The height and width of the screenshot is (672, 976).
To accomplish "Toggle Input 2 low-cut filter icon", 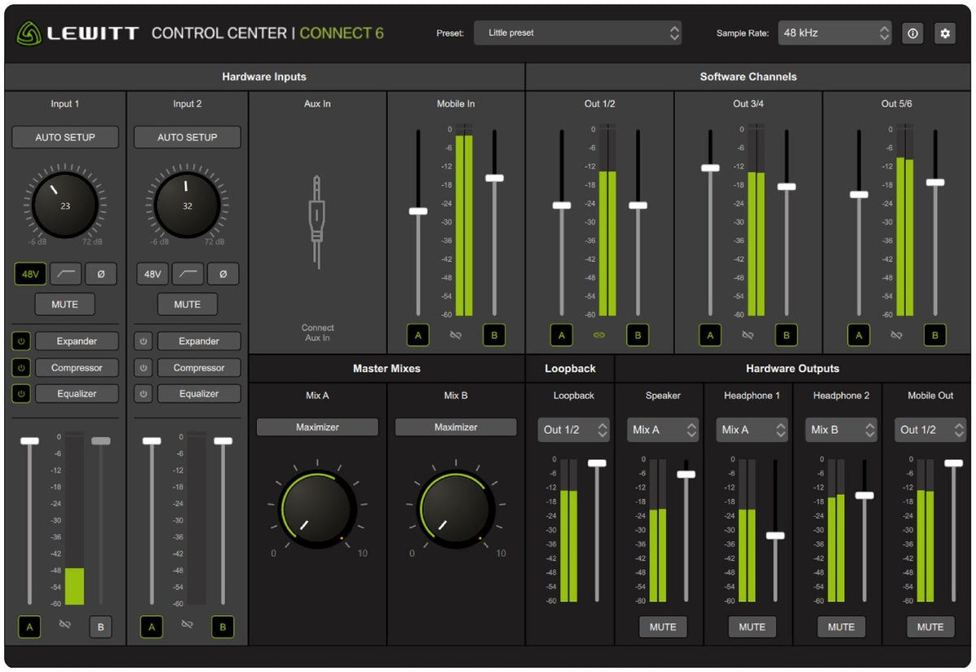I will pos(188,274).
